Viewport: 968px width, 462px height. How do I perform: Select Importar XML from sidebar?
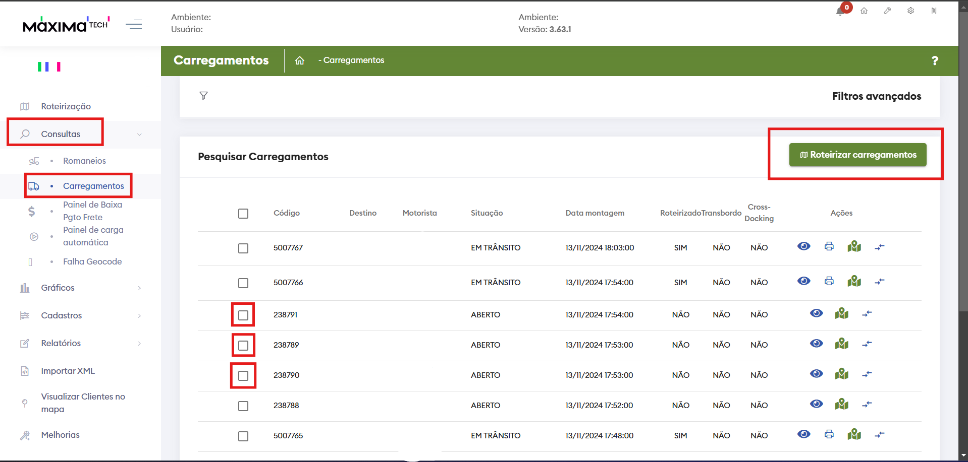(68, 371)
